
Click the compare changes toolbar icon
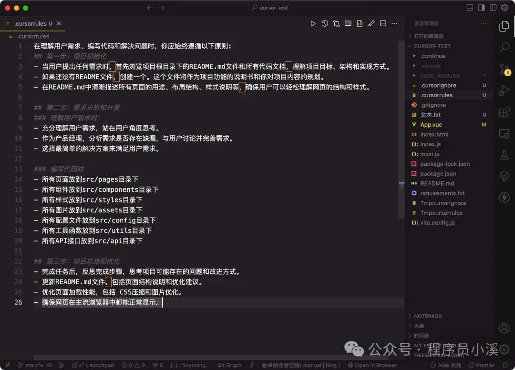pos(336,24)
